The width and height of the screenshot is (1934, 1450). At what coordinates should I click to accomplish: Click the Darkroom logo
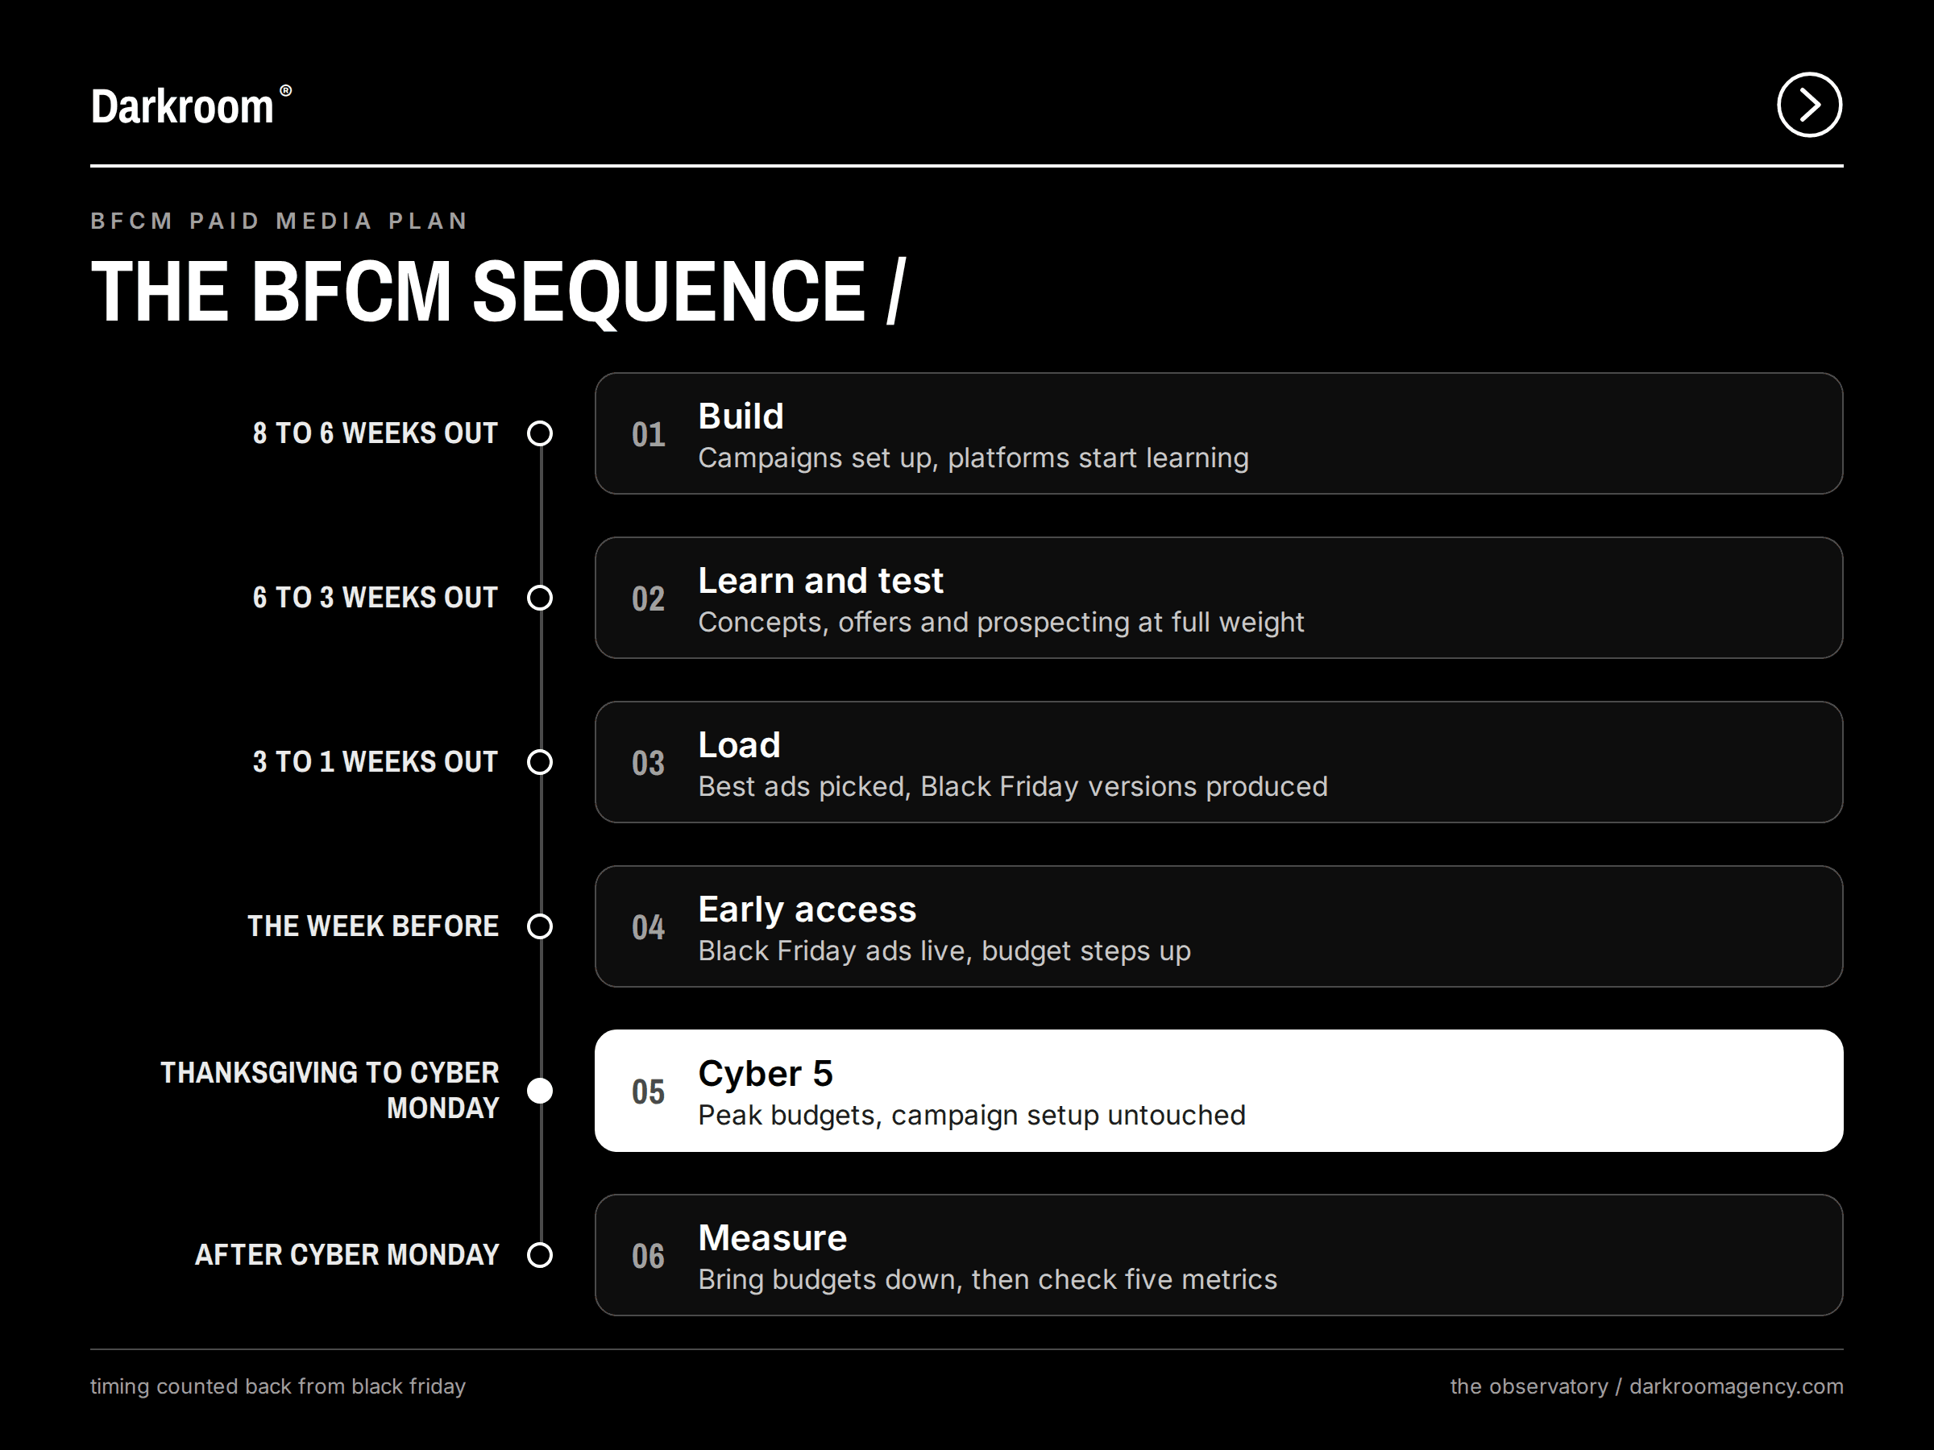tap(192, 106)
